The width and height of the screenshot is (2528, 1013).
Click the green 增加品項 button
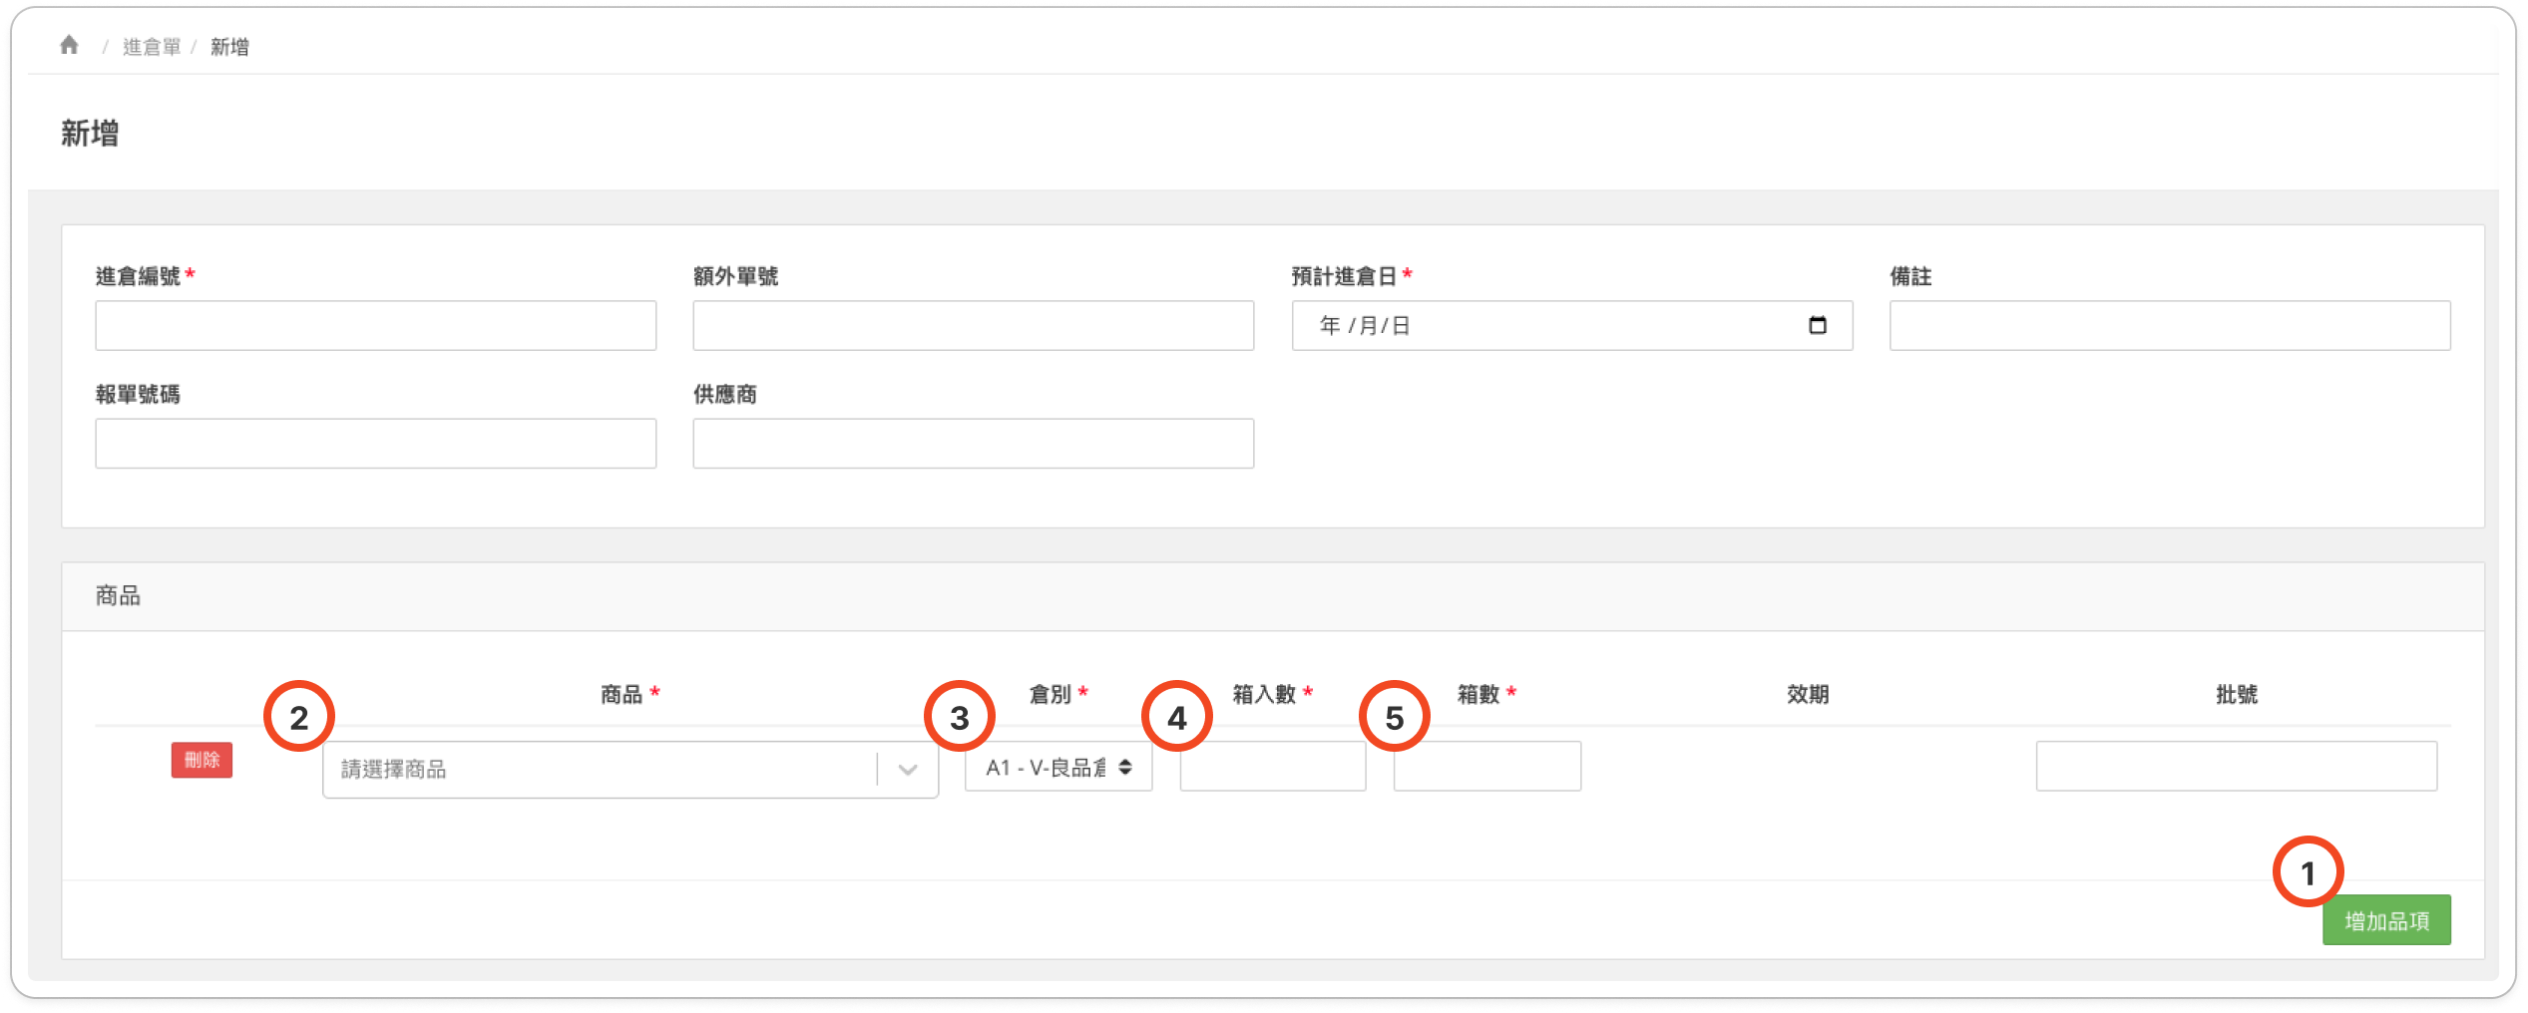(x=2385, y=920)
